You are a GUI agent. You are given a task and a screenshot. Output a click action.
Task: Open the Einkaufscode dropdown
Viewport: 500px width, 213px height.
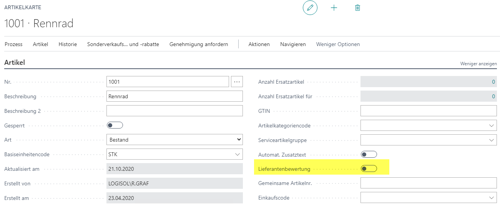pos(429,198)
